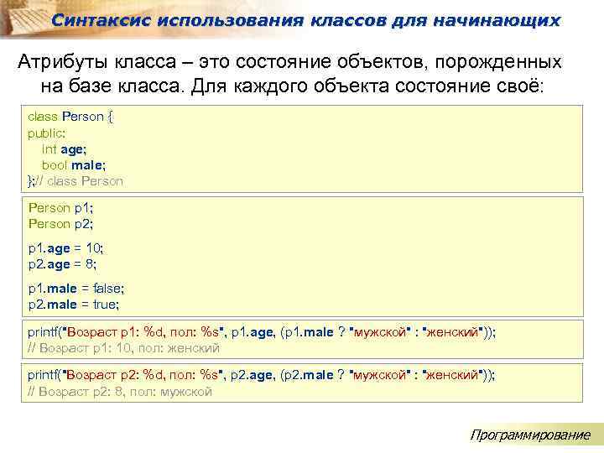Click the code line 'class Person {'
Screen dimensions: 604x453
(x=70, y=117)
